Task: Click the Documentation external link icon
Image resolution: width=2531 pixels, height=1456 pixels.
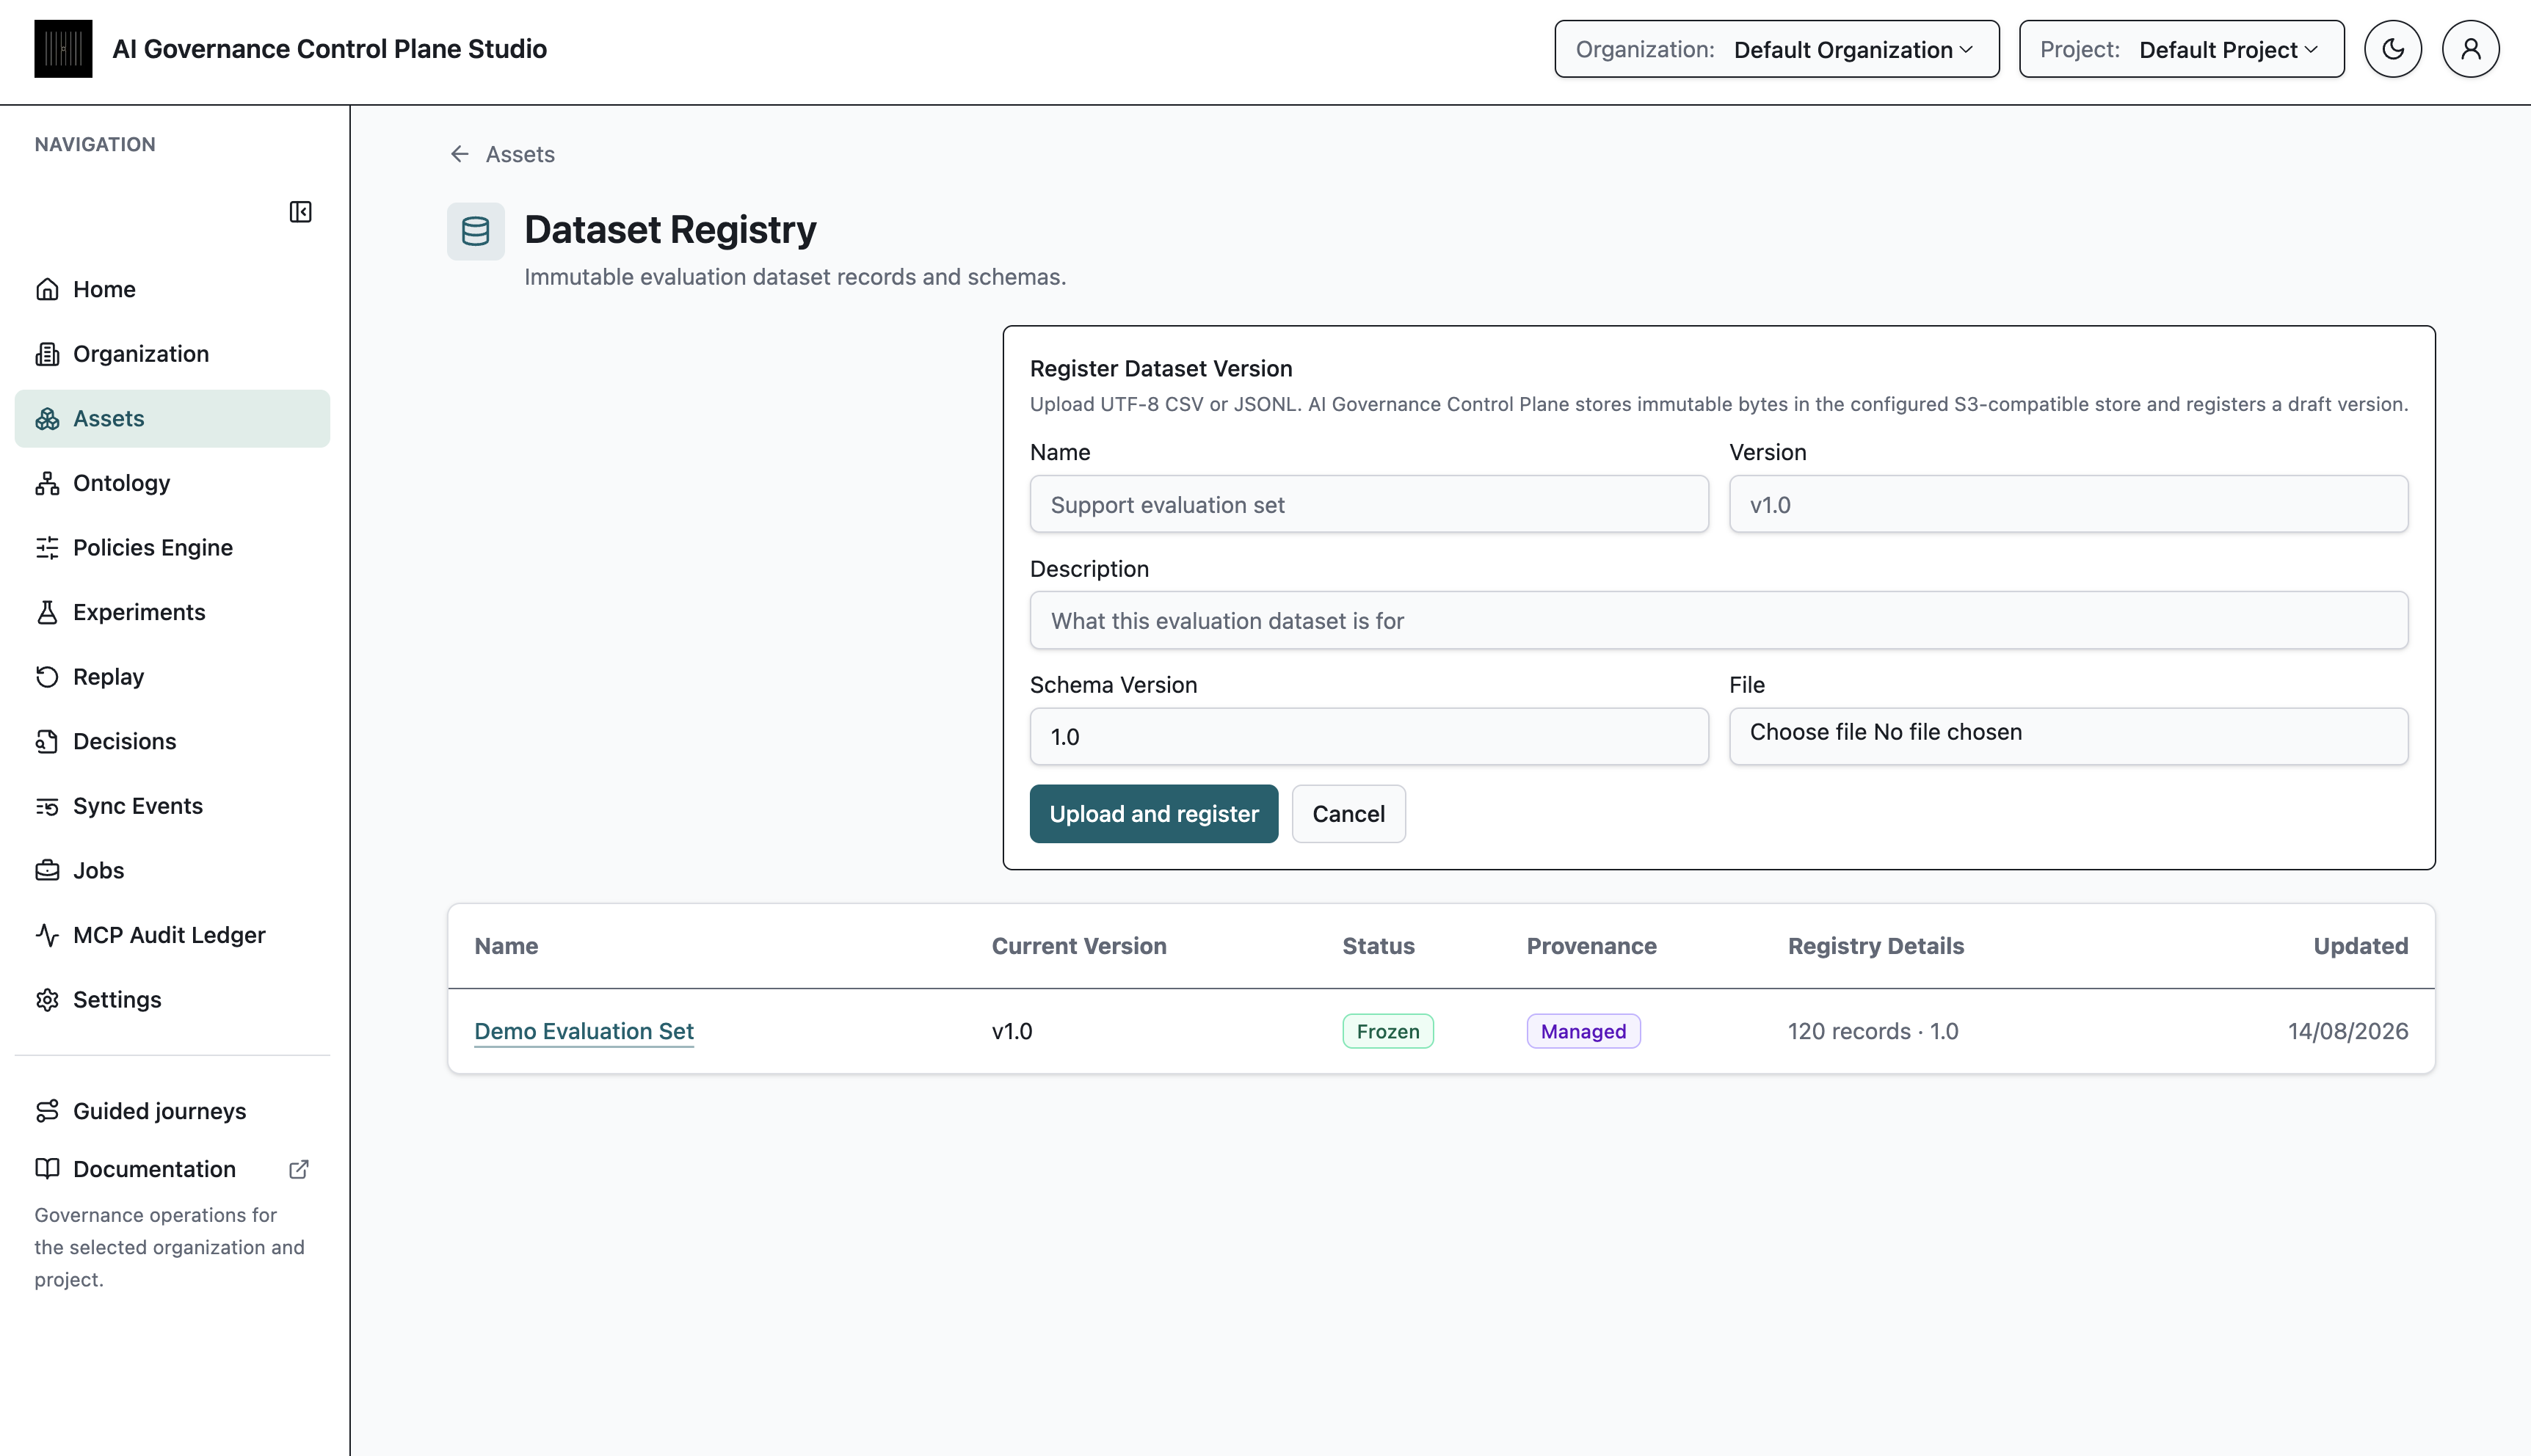Action: pos(298,1169)
